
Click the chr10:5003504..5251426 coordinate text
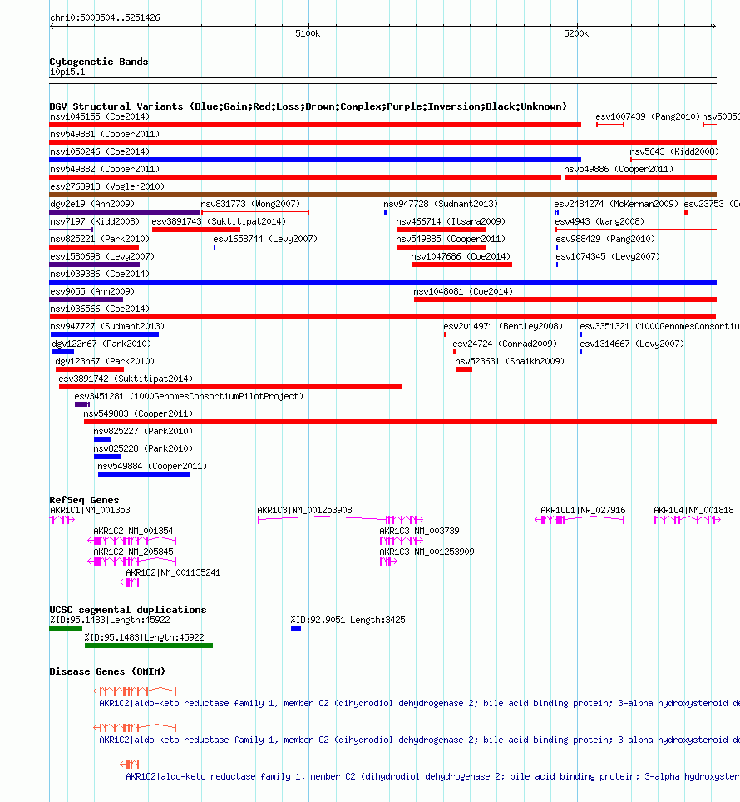pyautogui.click(x=105, y=17)
